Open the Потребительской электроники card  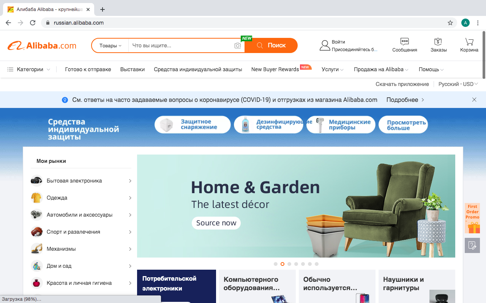177,286
